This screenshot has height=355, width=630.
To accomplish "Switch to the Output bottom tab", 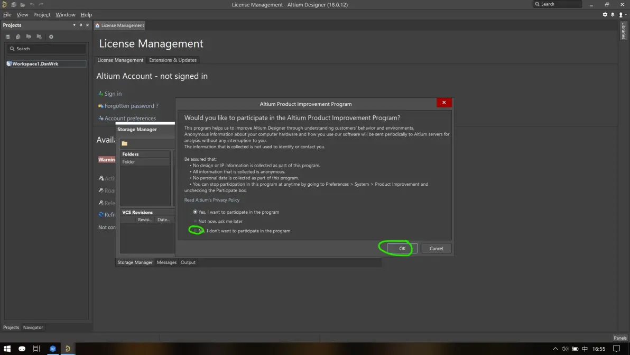I will click(188, 262).
